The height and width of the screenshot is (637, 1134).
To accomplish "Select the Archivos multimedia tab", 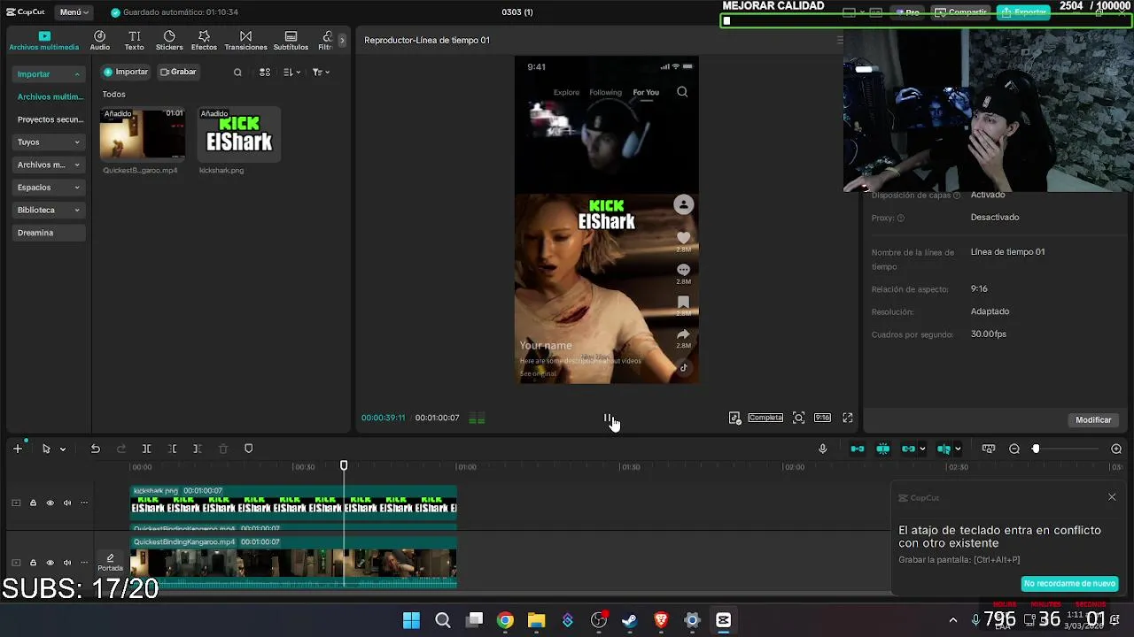I will (44, 41).
